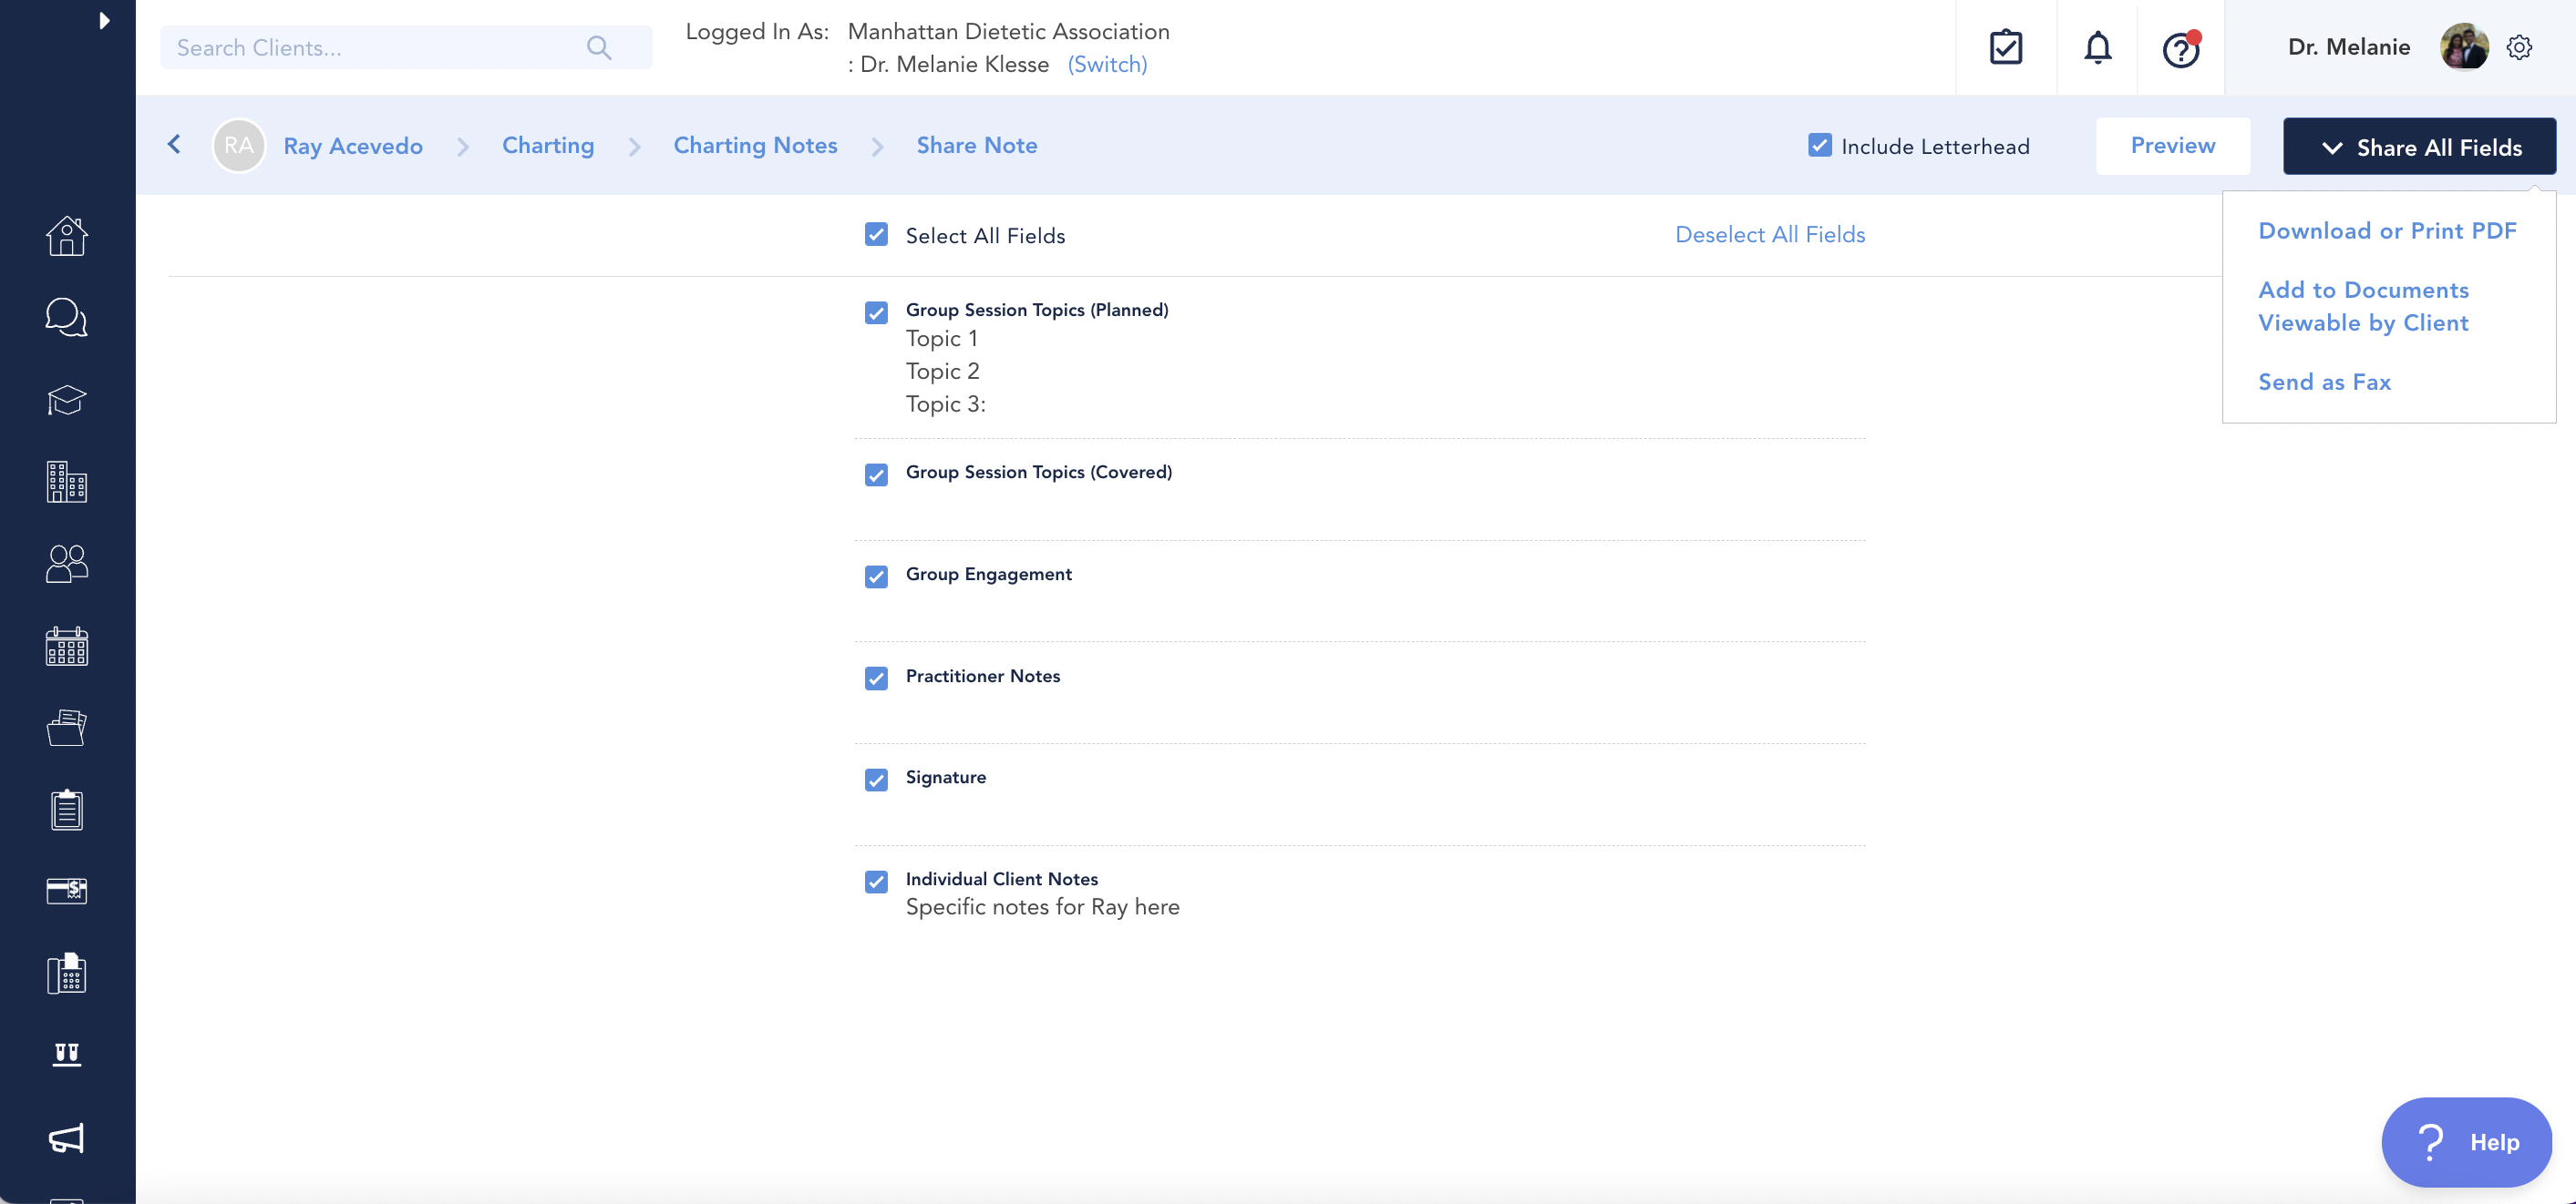2576x1204 pixels.
Task: Expand the Share All Fields dropdown
Action: point(2419,146)
